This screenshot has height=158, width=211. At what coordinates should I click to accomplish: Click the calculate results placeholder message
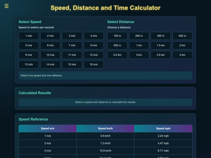pos(105,102)
